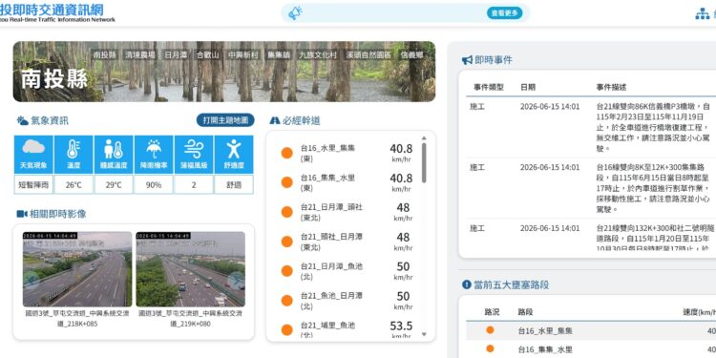Click the 事件描述 column header
The width and height of the screenshot is (716, 358).
[x=611, y=87]
